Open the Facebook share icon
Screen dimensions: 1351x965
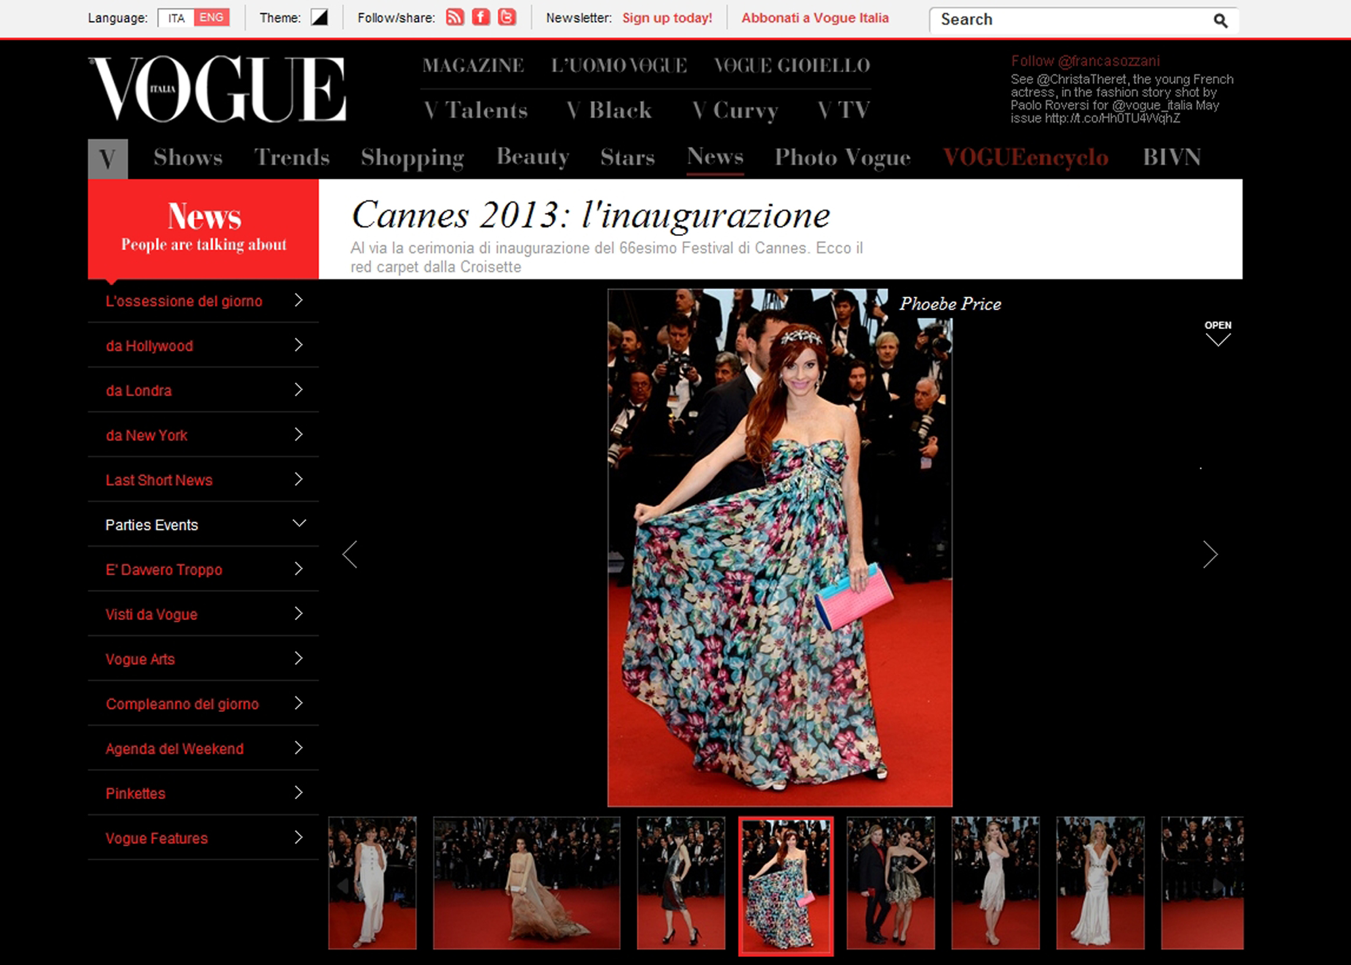click(481, 18)
